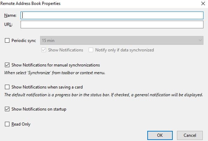Click the italic default notification description text
The width and height of the screenshot is (208, 141).
tap(104, 95)
